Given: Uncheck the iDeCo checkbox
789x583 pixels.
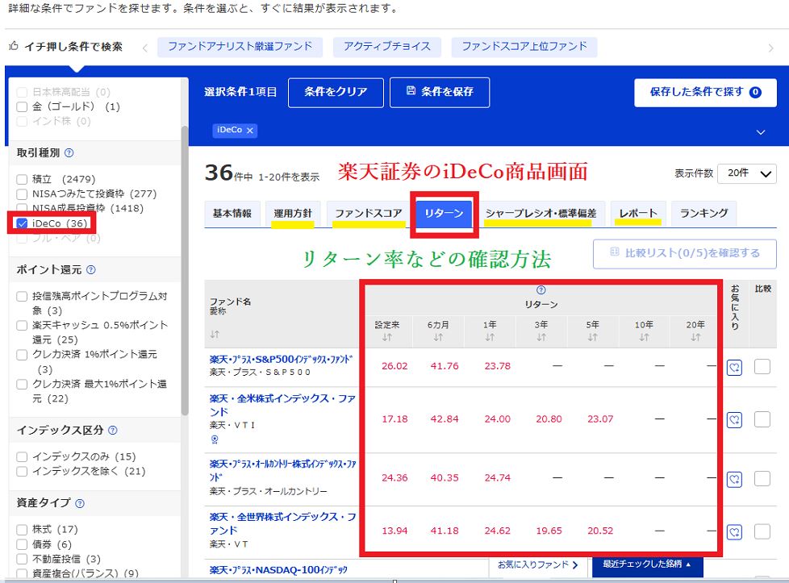Looking at the screenshot, I should [x=22, y=223].
